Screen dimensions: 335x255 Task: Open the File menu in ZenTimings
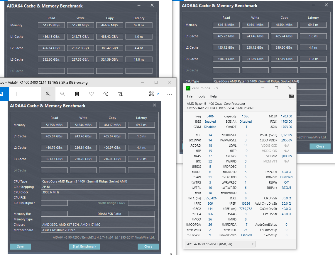point(190,96)
